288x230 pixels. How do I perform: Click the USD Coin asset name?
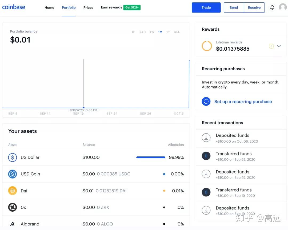coord(30,174)
